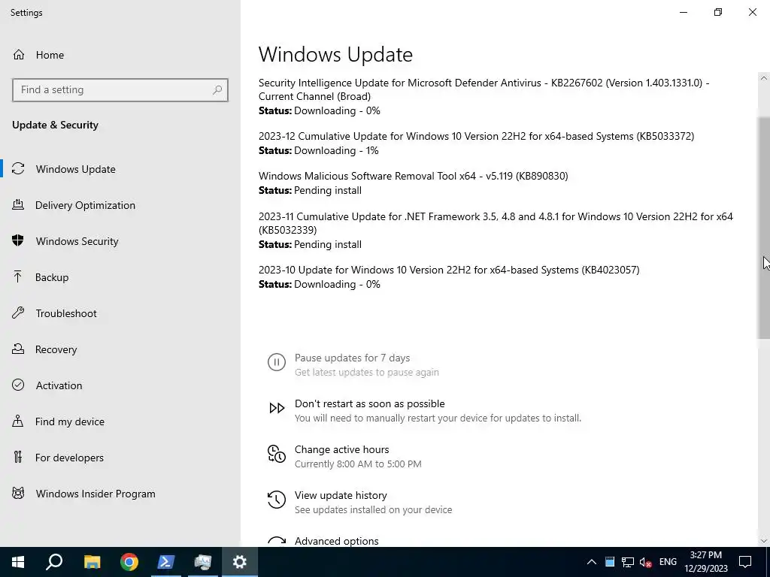770x577 pixels.
Task: Click the update history clock icon
Action: (277, 500)
